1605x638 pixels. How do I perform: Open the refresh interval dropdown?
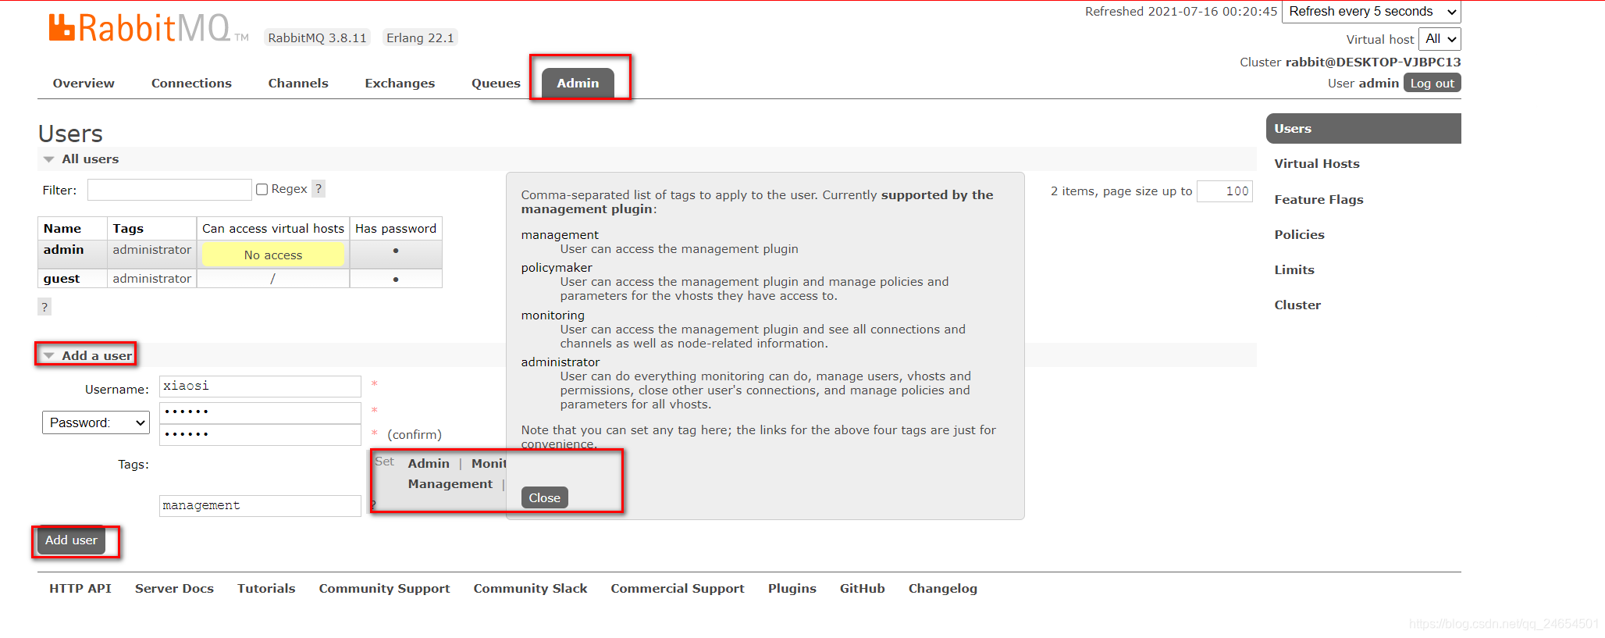1372,12
